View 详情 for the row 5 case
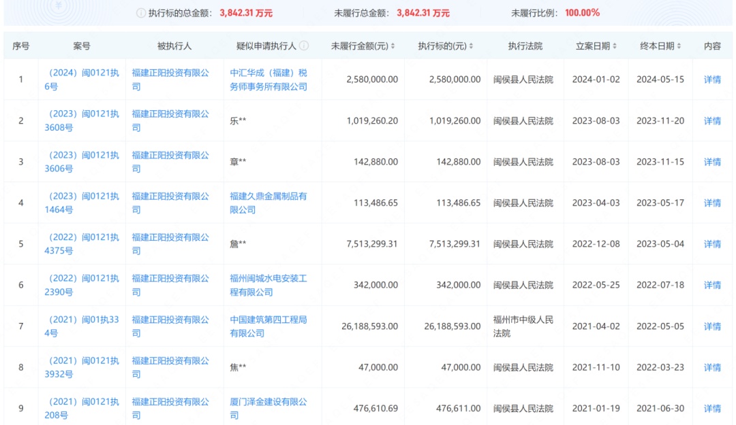The width and height of the screenshot is (736, 425). [712, 244]
